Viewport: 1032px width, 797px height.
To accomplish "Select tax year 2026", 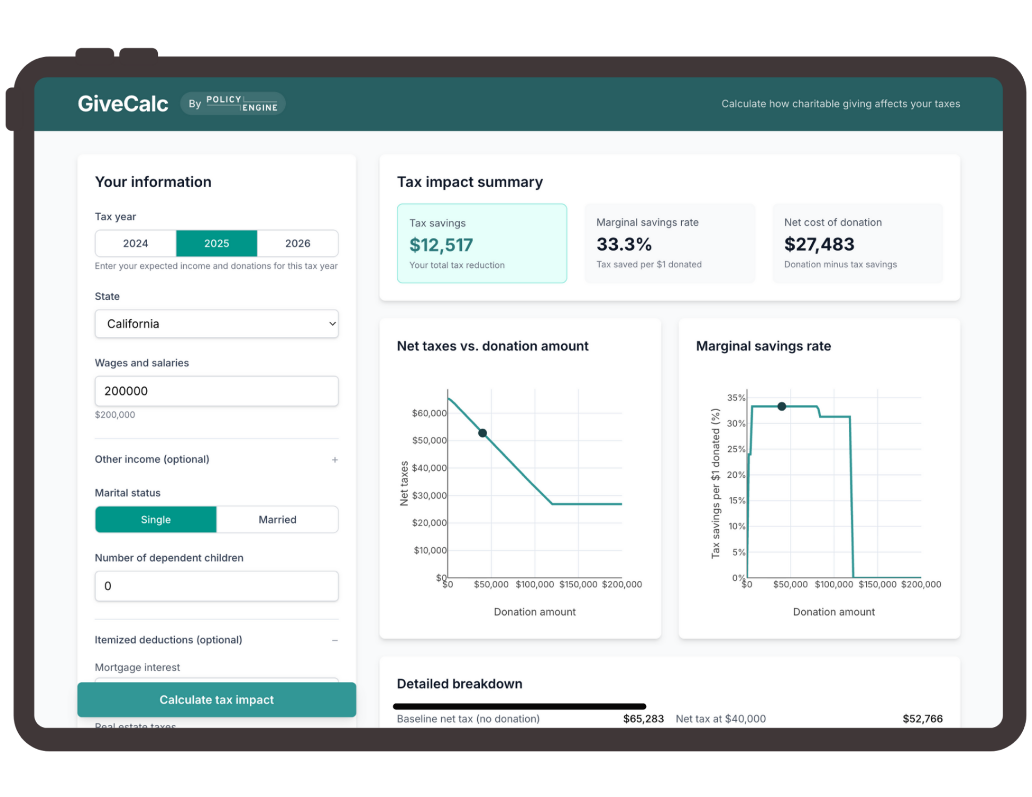I will 298,243.
